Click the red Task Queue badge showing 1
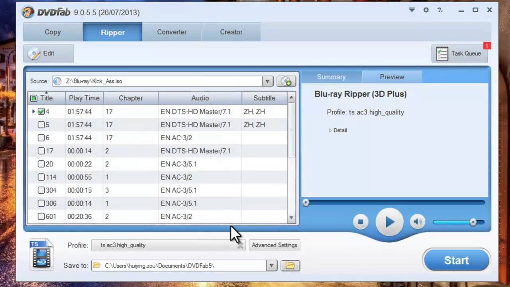 coord(486,46)
